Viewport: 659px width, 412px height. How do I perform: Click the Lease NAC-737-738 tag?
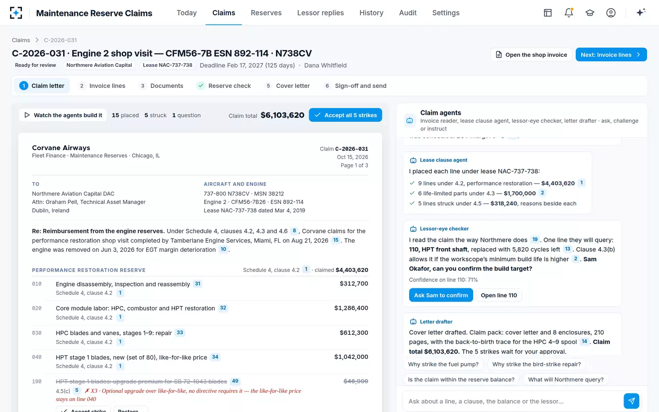click(x=167, y=65)
